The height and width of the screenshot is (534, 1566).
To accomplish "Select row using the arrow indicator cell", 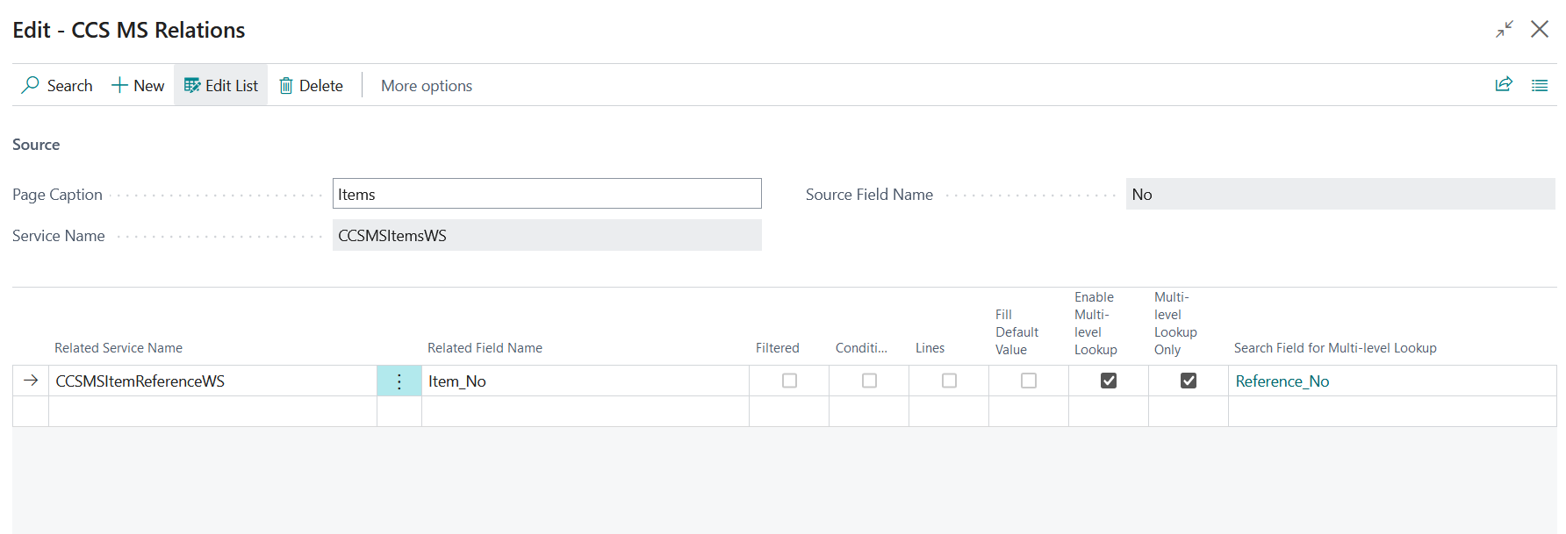I will [x=31, y=381].
